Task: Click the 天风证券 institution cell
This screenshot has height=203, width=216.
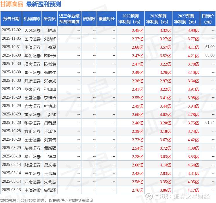Action: [x=32, y=30]
